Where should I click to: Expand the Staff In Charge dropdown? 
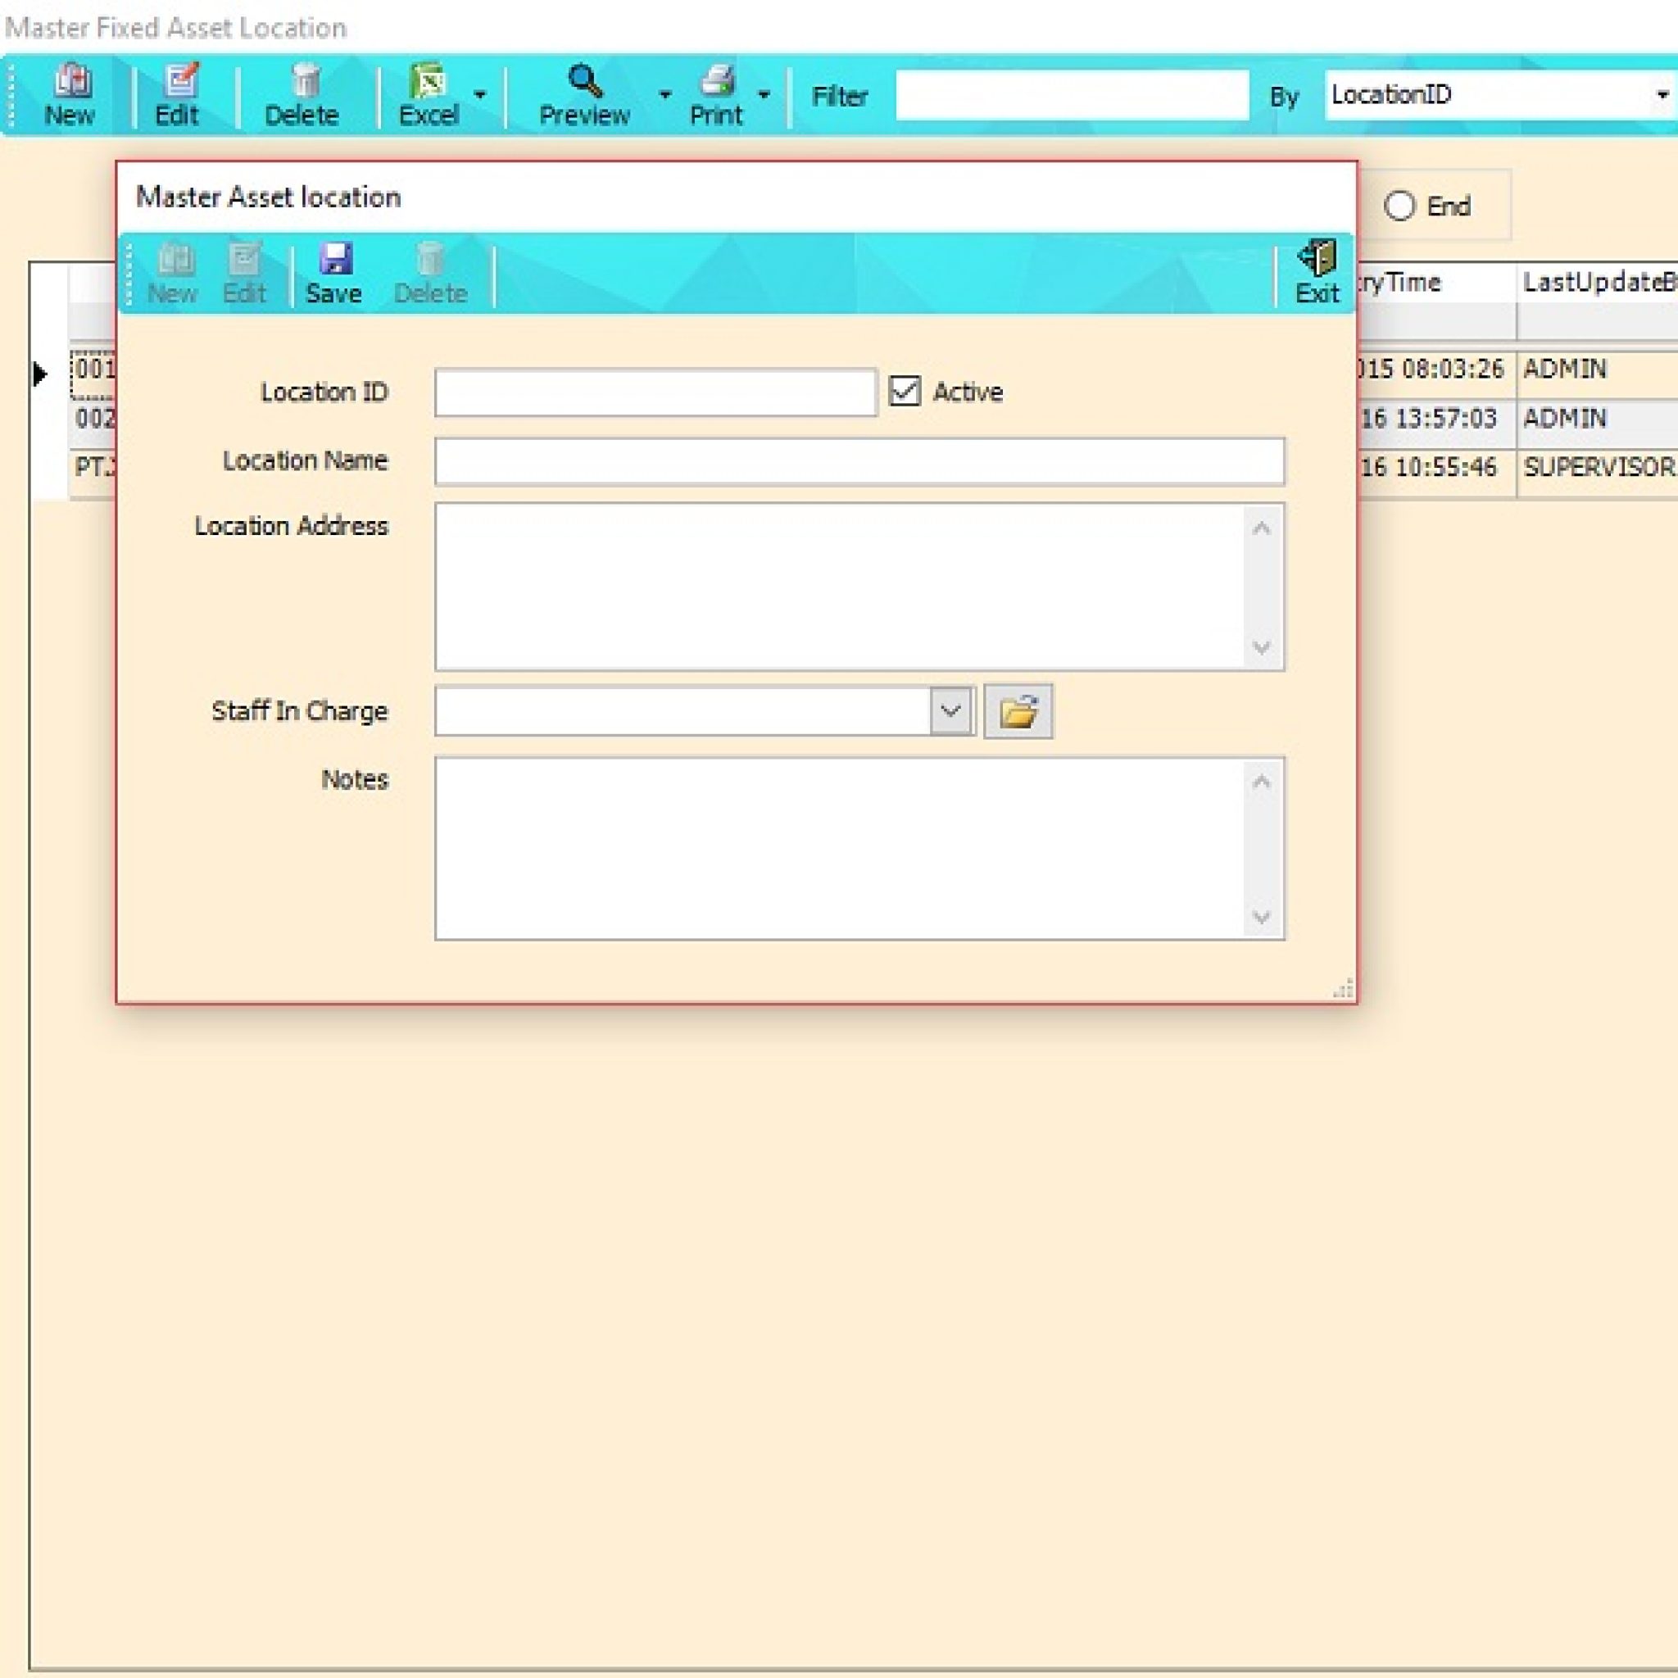[951, 711]
